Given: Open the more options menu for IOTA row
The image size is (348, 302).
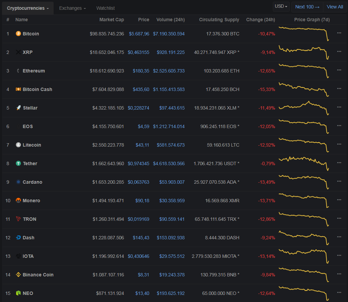Looking at the screenshot, I should coord(339,255).
